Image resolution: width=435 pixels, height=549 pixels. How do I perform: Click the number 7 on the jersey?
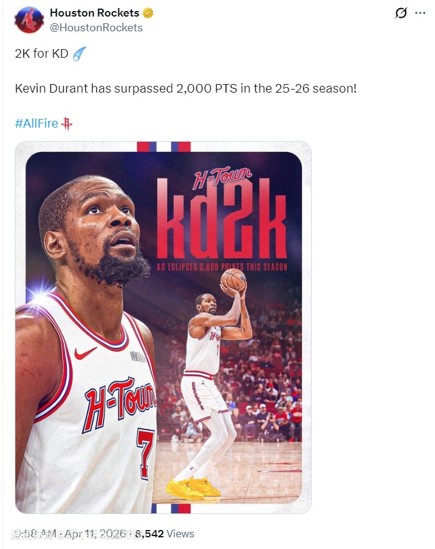(x=145, y=454)
